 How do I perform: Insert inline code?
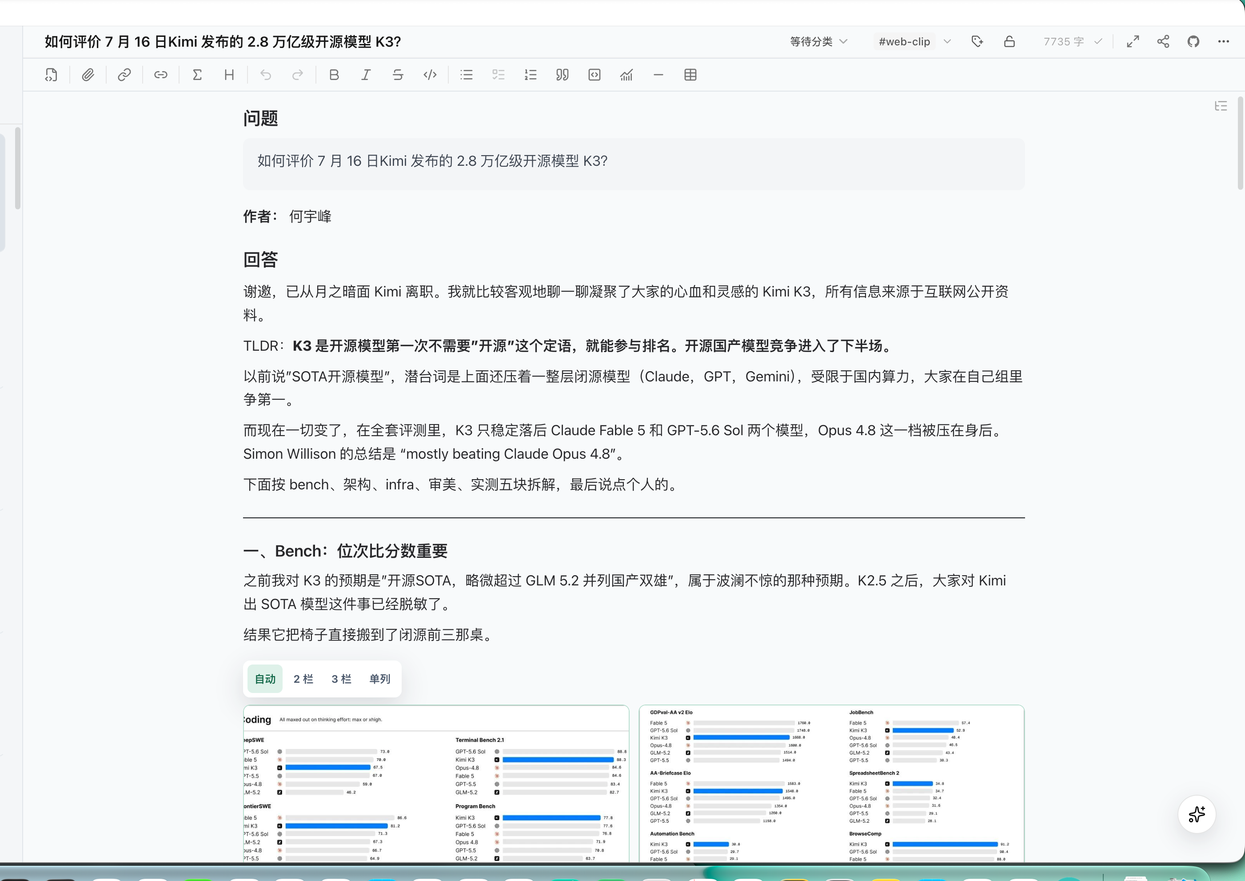(430, 75)
